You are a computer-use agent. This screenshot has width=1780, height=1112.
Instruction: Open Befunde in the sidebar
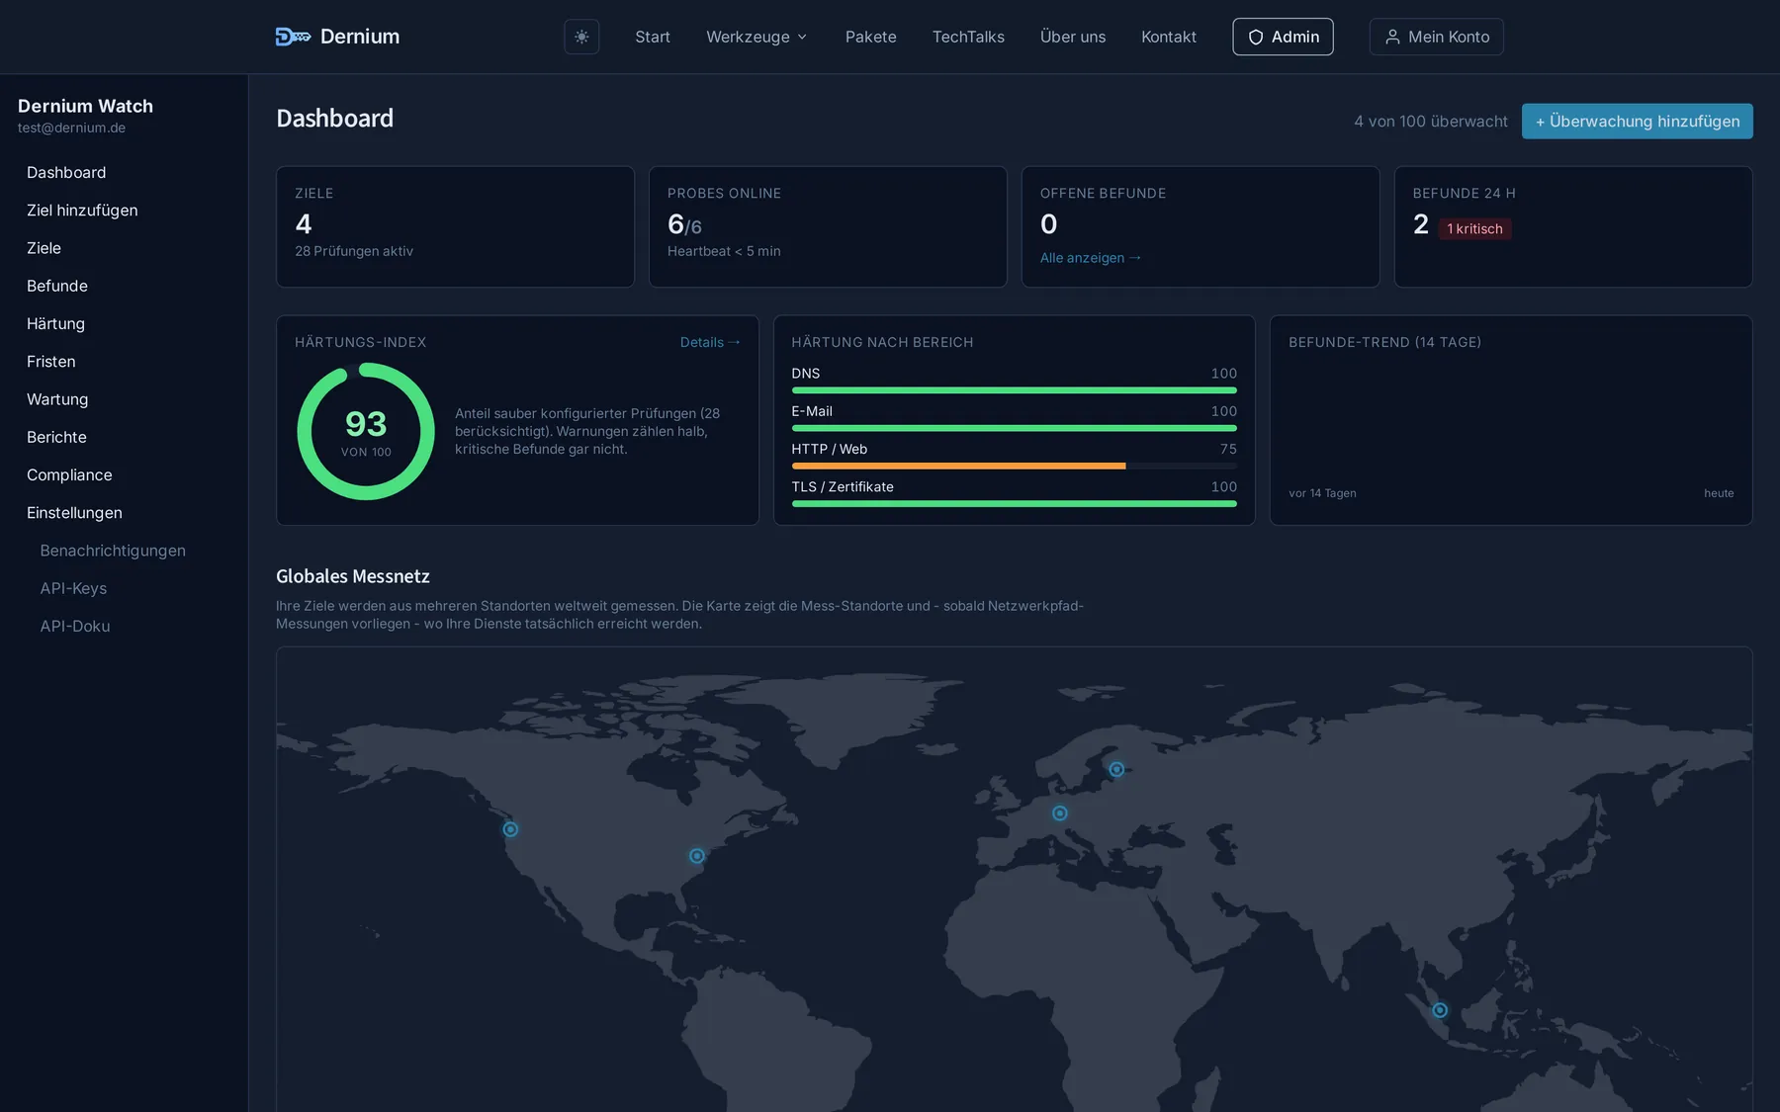57,286
